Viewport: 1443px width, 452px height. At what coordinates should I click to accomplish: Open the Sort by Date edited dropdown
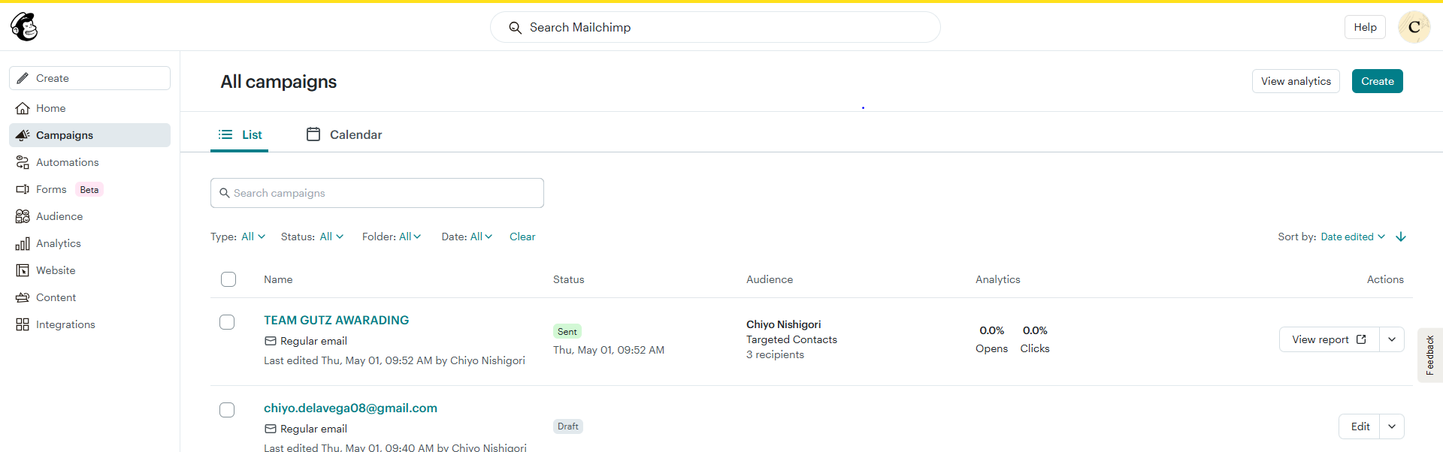tap(1353, 237)
